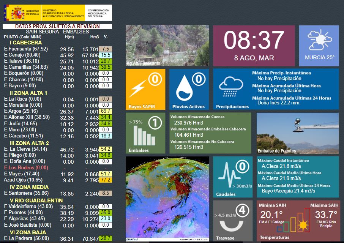Click the 67.806 Hm3 value for Cenajo
Image resolution: width=344 pixels, height=243 pixels.
pos(90,55)
